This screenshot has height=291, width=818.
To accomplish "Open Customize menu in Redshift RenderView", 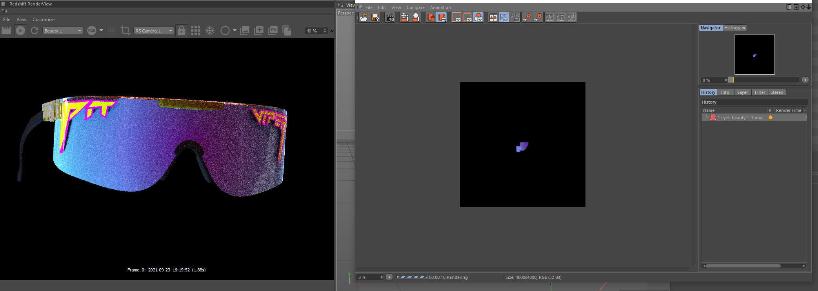I will click(x=44, y=20).
